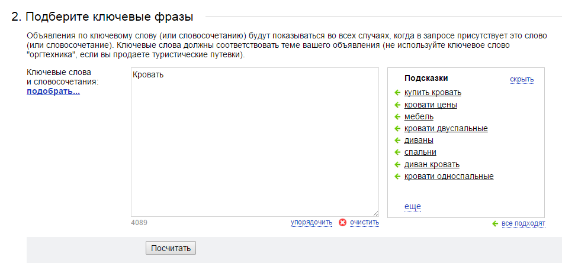Image resolution: width=562 pixels, height=267 pixels.
Task: Open keyword picker via "подобрать..."
Action: tap(53, 92)
